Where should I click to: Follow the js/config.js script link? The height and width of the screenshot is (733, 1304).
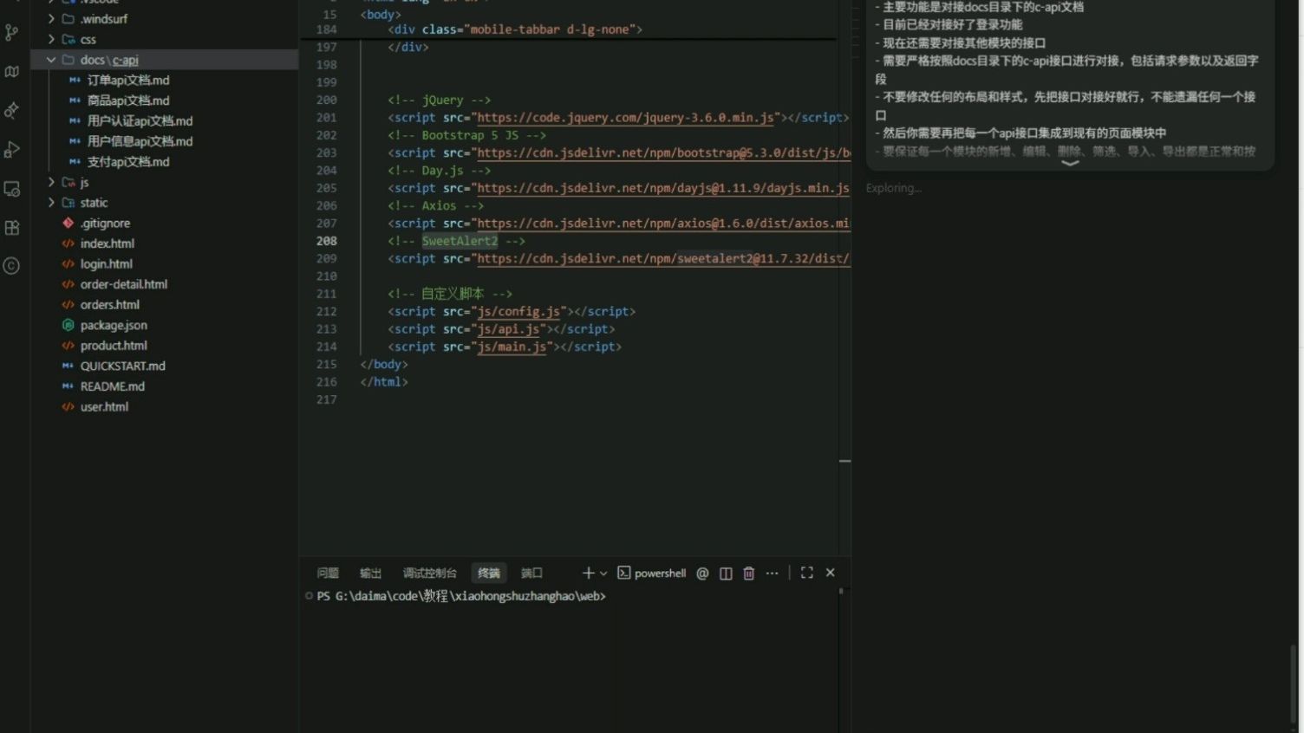coord(518,312)
